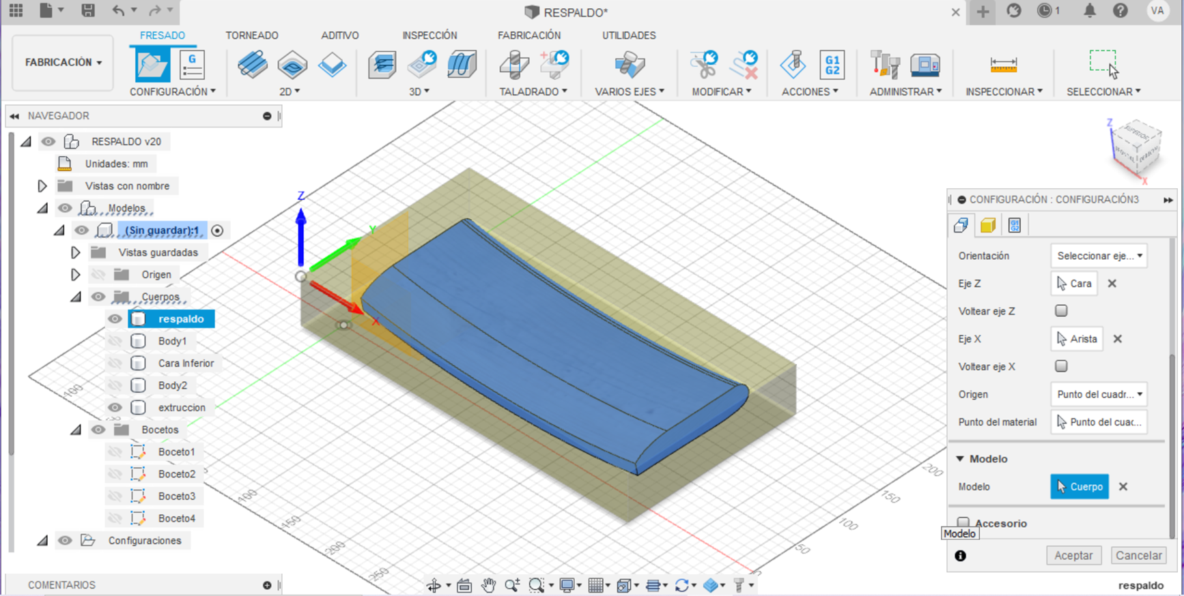Hide the respaldo body with its eye icon
This screenshot has width=1184, height=596.
[x=115, y=319]
